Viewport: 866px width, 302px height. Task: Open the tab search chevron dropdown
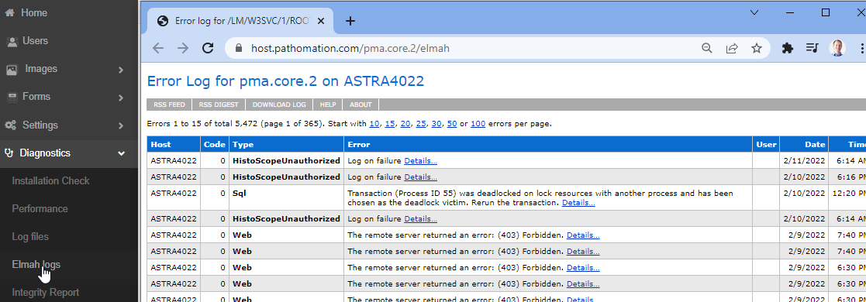[754, 12]
